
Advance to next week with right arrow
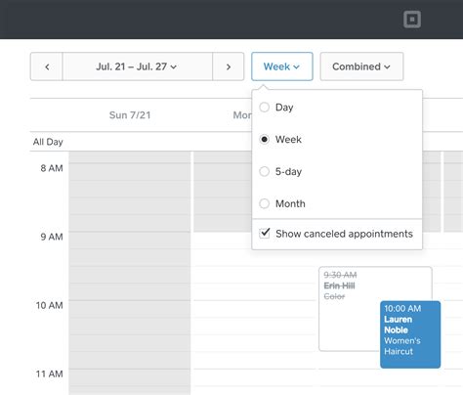[229, 66]
